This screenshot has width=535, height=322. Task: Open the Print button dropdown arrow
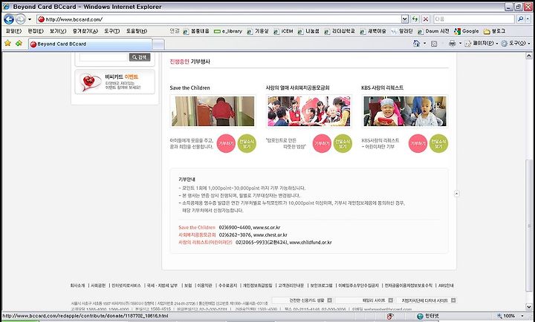pyautogui.click(x=460, y=43)
